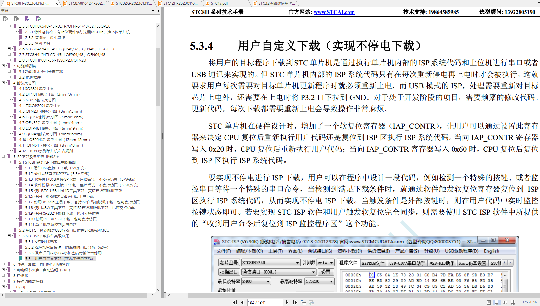This screenshot has height=306, width=540.
Task: Click the PDF icon on the STC15.pdf tab
Action: 207,3
